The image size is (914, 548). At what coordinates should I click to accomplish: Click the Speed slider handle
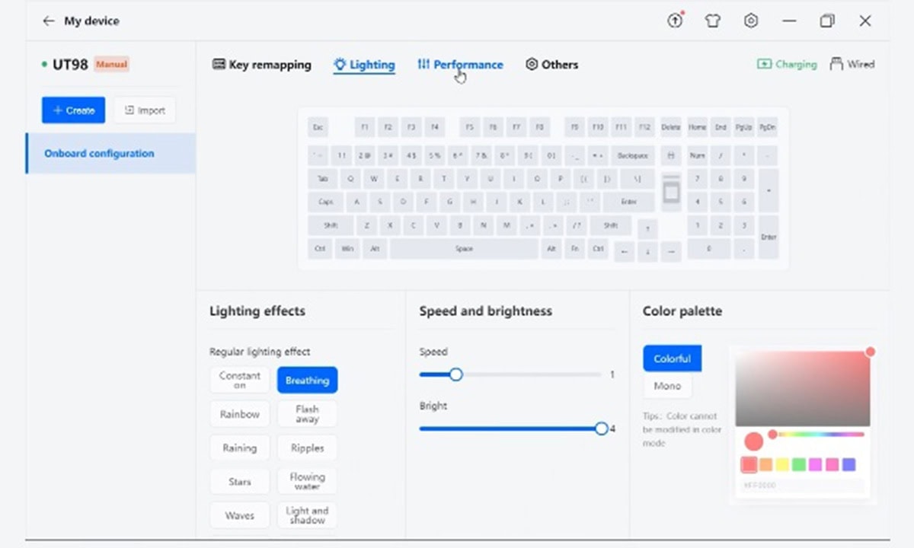[x=456, y=374]
